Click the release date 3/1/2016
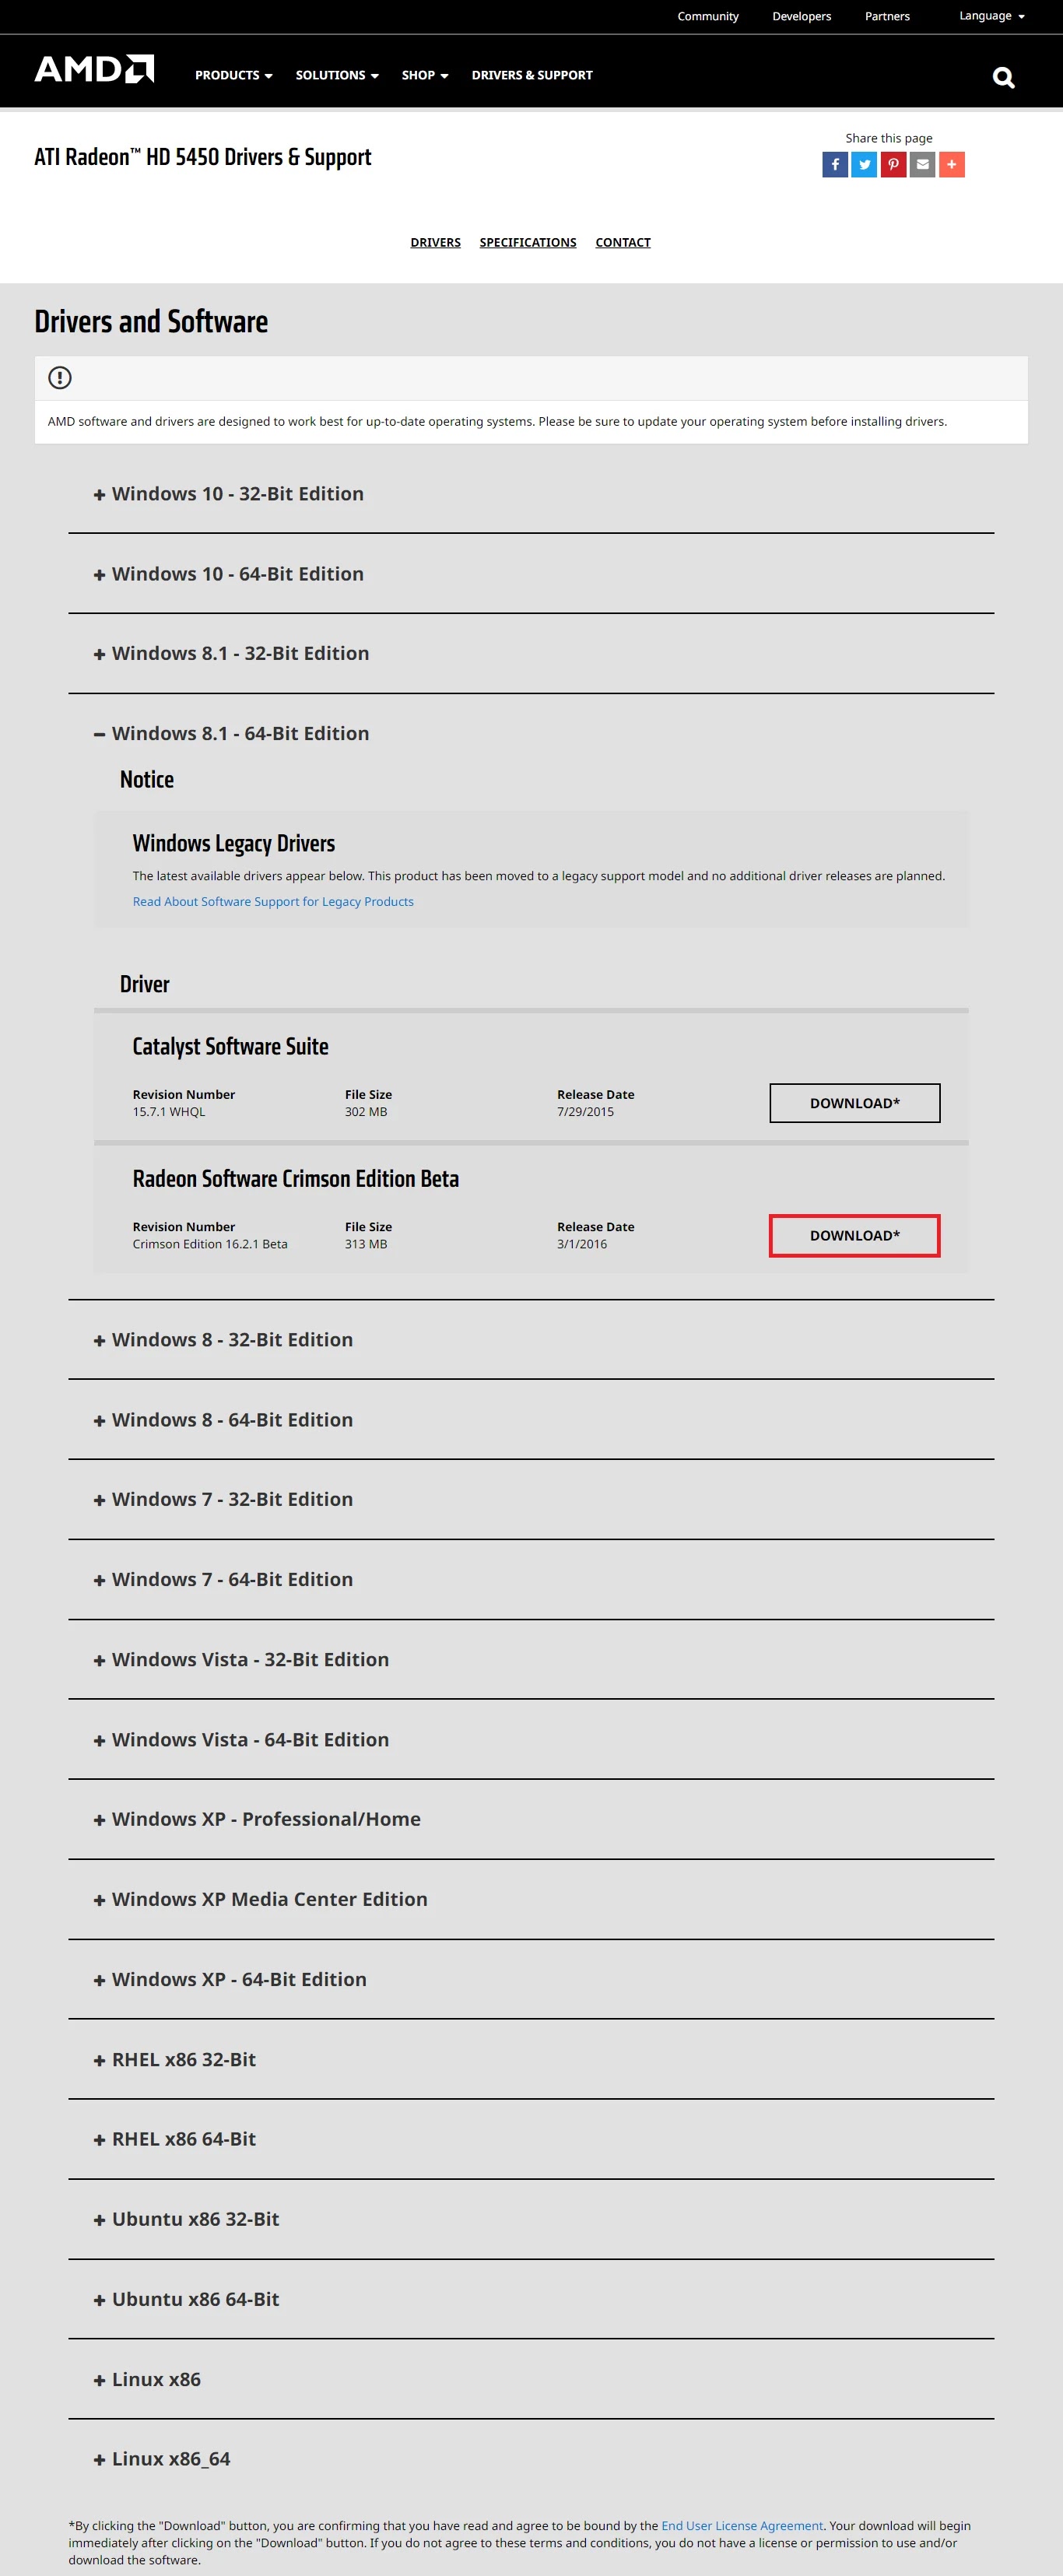 point(582,1244)
